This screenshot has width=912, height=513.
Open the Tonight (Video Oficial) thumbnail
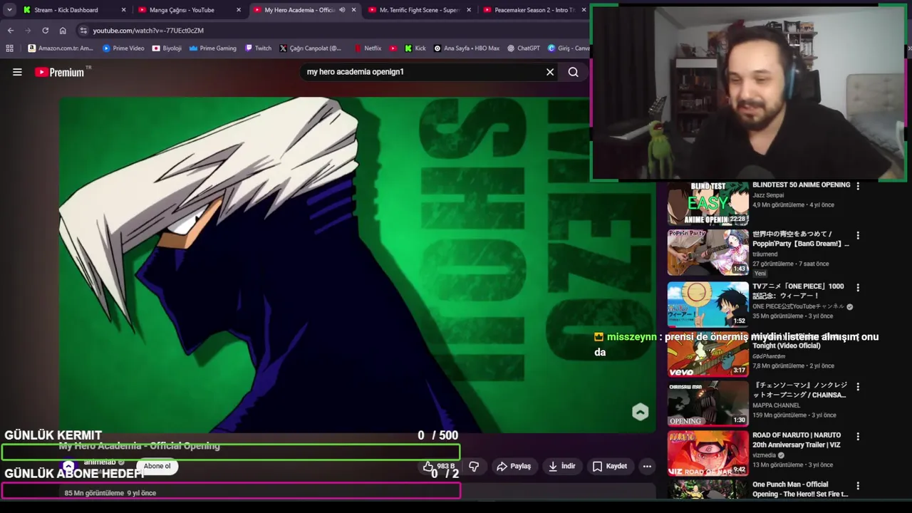click(708, 355)
